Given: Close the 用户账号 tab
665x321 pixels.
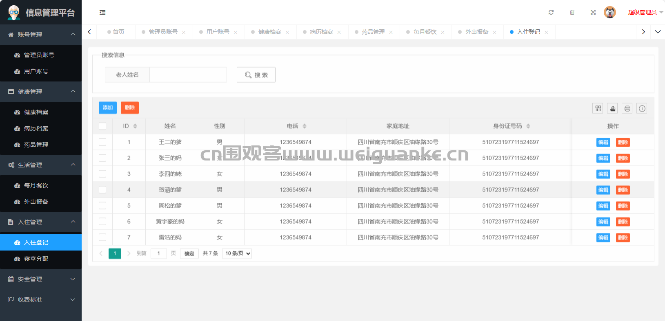Looking at the screenshot, I should 236,32.
